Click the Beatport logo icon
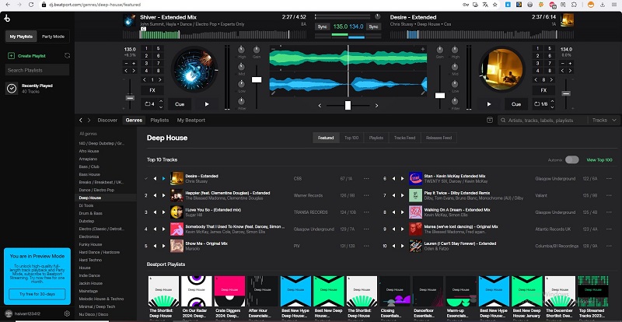 7,19
